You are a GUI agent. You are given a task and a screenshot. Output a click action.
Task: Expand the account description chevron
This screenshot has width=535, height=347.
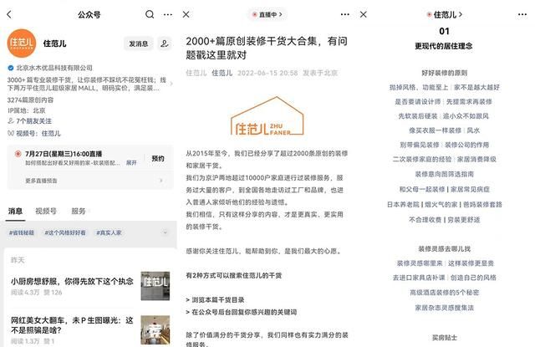click(x=171, y=84)
